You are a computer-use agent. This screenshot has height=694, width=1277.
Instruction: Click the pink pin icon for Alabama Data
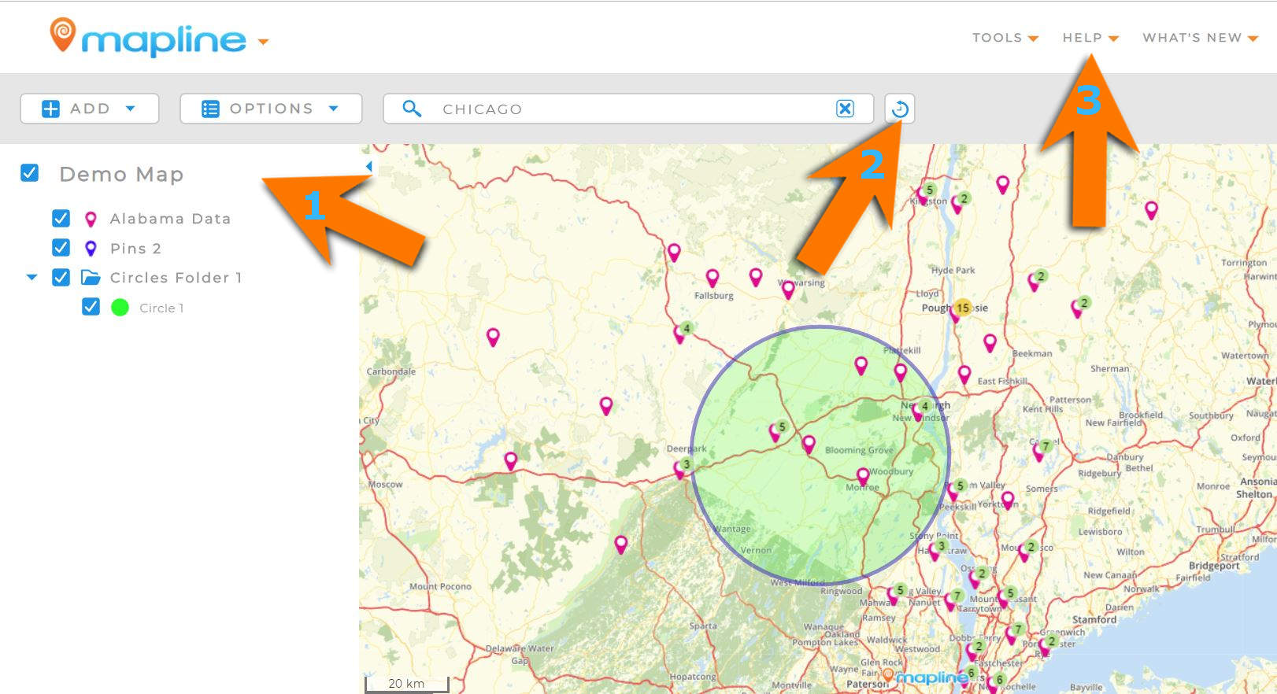click(91, 219)
